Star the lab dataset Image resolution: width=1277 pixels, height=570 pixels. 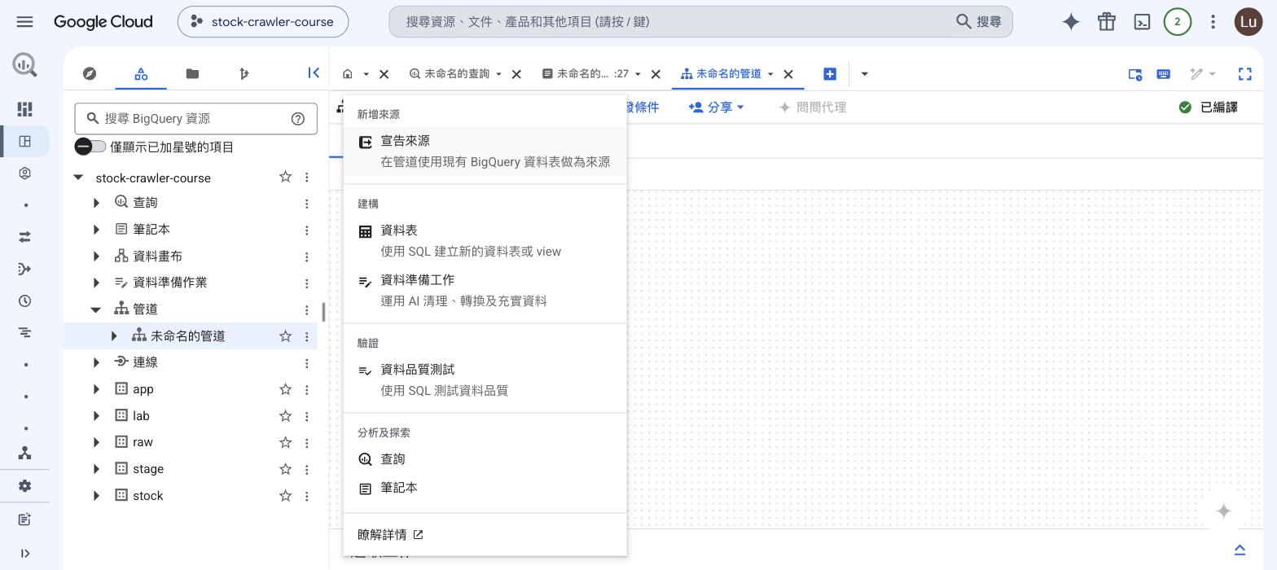tap(285, 416)
